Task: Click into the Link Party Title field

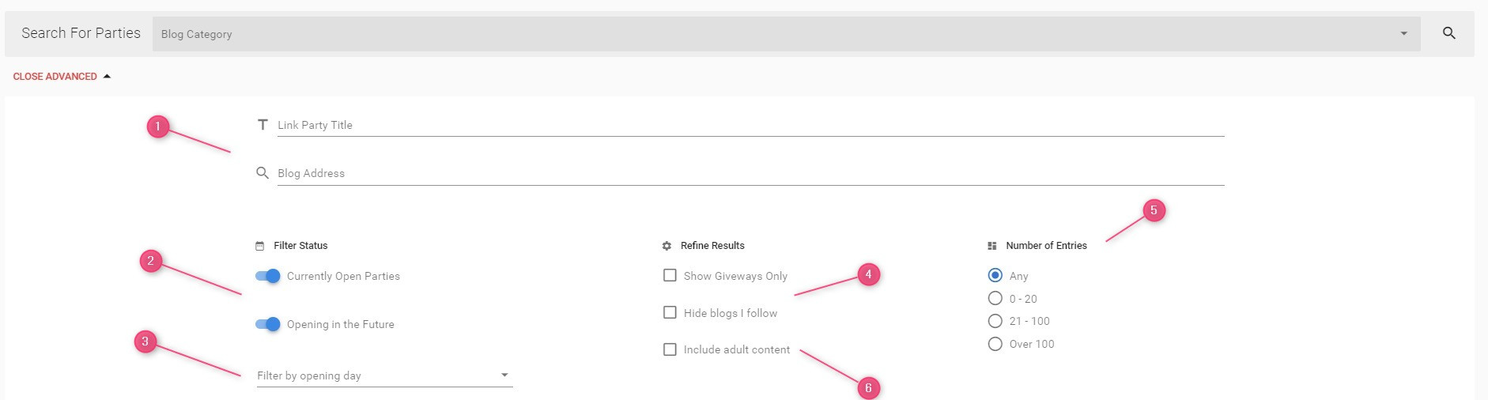Action: click(750, 126)
